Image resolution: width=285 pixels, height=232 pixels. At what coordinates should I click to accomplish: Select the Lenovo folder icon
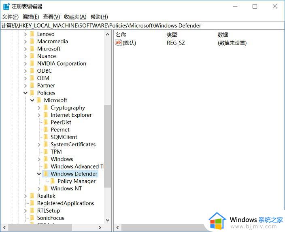(32, 34)
